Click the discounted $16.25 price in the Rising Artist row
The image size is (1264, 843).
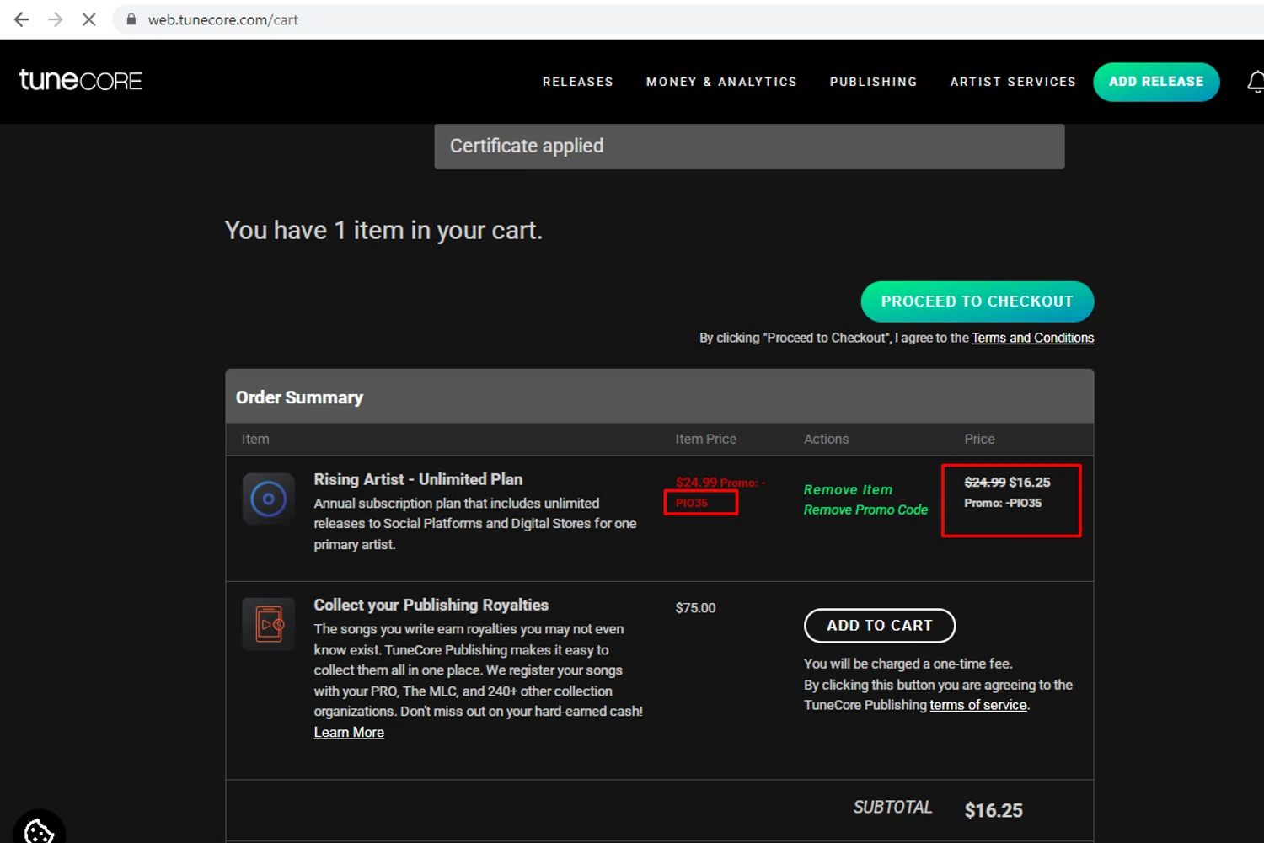tap(1030, 483)
